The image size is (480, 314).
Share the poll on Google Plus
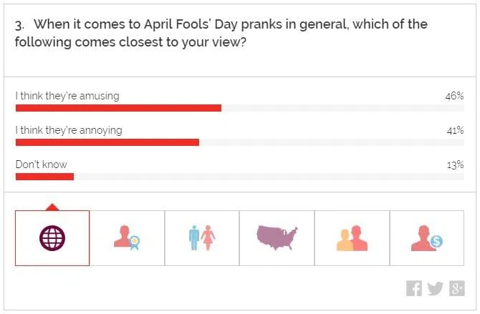[456, 288]
